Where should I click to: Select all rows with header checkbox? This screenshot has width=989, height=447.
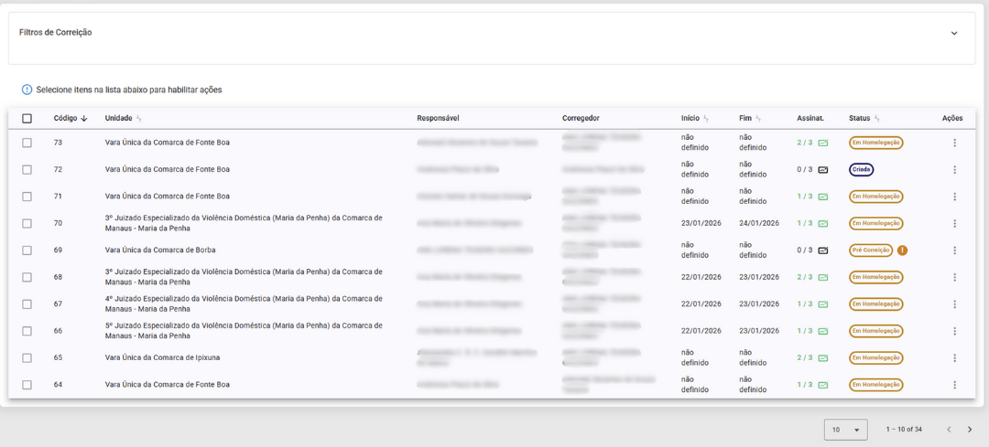coord(27,118)
